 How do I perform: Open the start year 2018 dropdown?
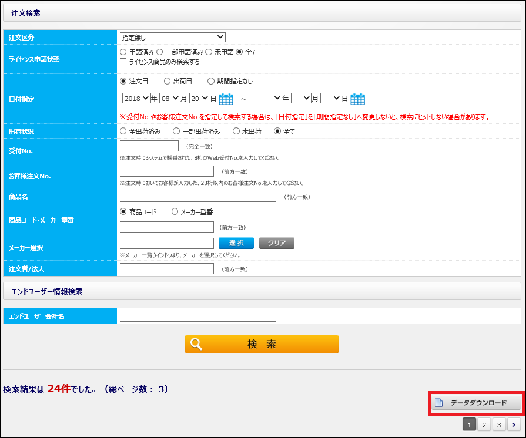coord(136,99)
